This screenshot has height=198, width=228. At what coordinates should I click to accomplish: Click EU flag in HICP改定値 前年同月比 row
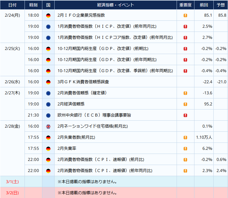[48, 27]
